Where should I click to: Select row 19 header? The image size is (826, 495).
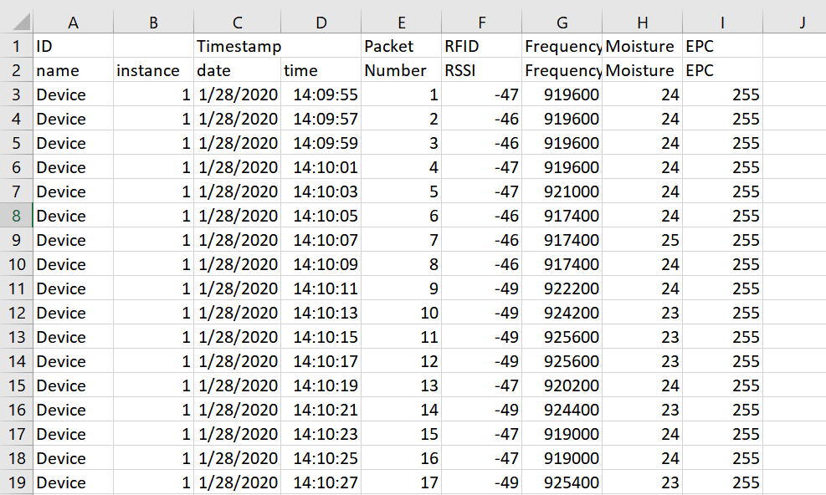click(17, 482)
